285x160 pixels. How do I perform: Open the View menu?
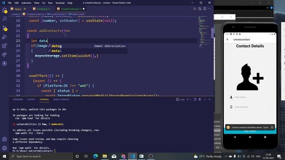(37, 3)
